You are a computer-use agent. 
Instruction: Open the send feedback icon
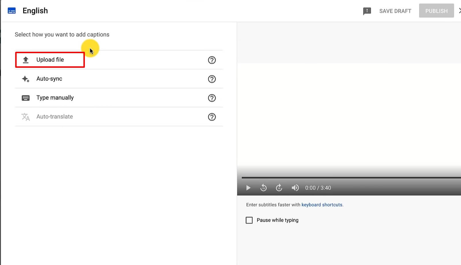tap(367, 11)
